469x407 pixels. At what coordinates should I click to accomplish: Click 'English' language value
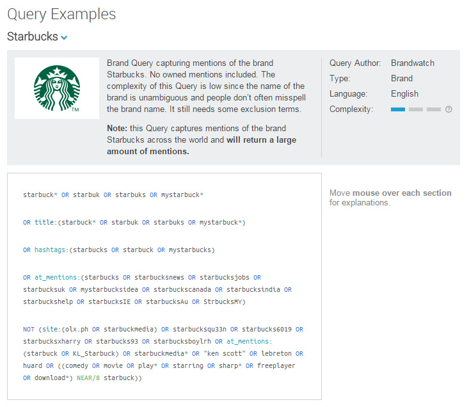coord(404,93)
